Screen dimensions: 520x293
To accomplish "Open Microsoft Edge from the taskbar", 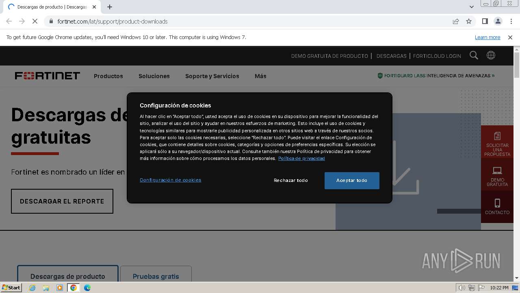I will 87,288.
